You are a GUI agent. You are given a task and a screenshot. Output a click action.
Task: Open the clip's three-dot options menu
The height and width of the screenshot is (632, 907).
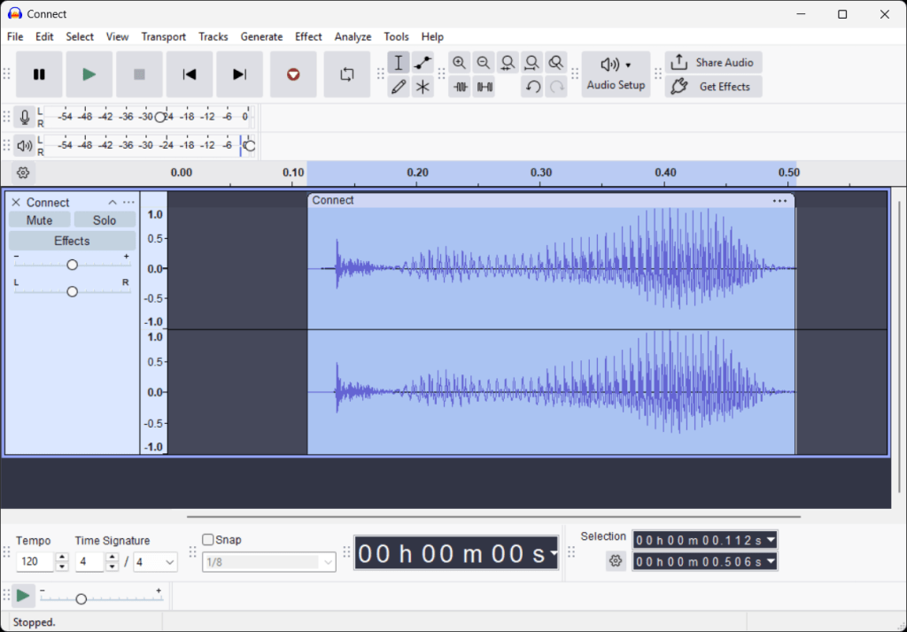pos(779,201)
